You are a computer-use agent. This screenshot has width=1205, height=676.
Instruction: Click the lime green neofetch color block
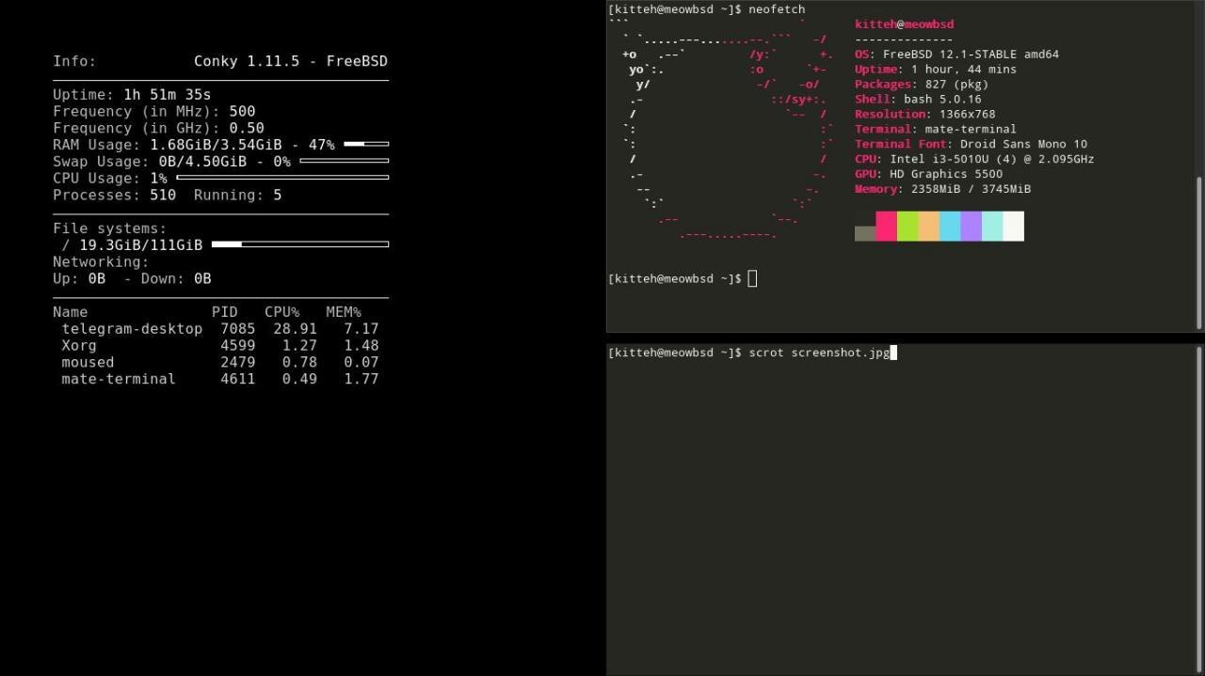[x=908, y=226]
